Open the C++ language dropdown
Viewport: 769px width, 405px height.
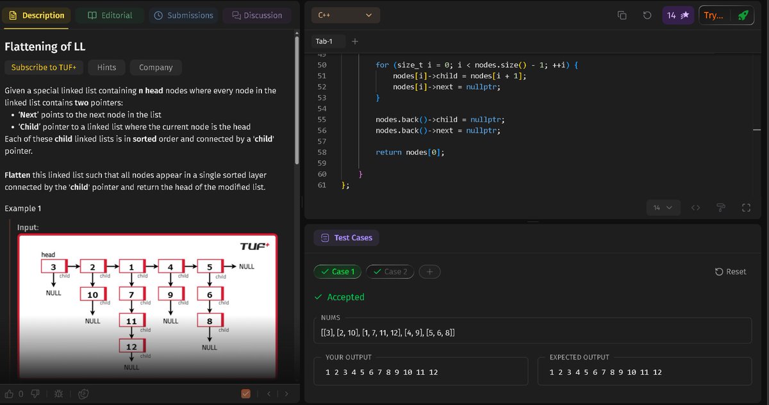pyautogui.click(x=345, y=15)
